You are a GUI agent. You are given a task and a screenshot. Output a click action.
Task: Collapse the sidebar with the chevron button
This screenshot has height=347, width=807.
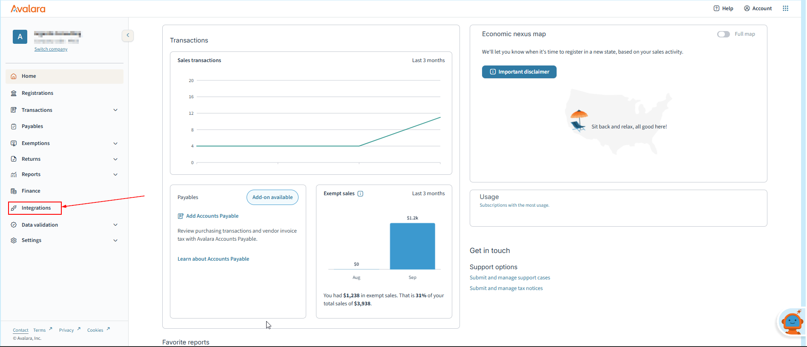(128, 35)
